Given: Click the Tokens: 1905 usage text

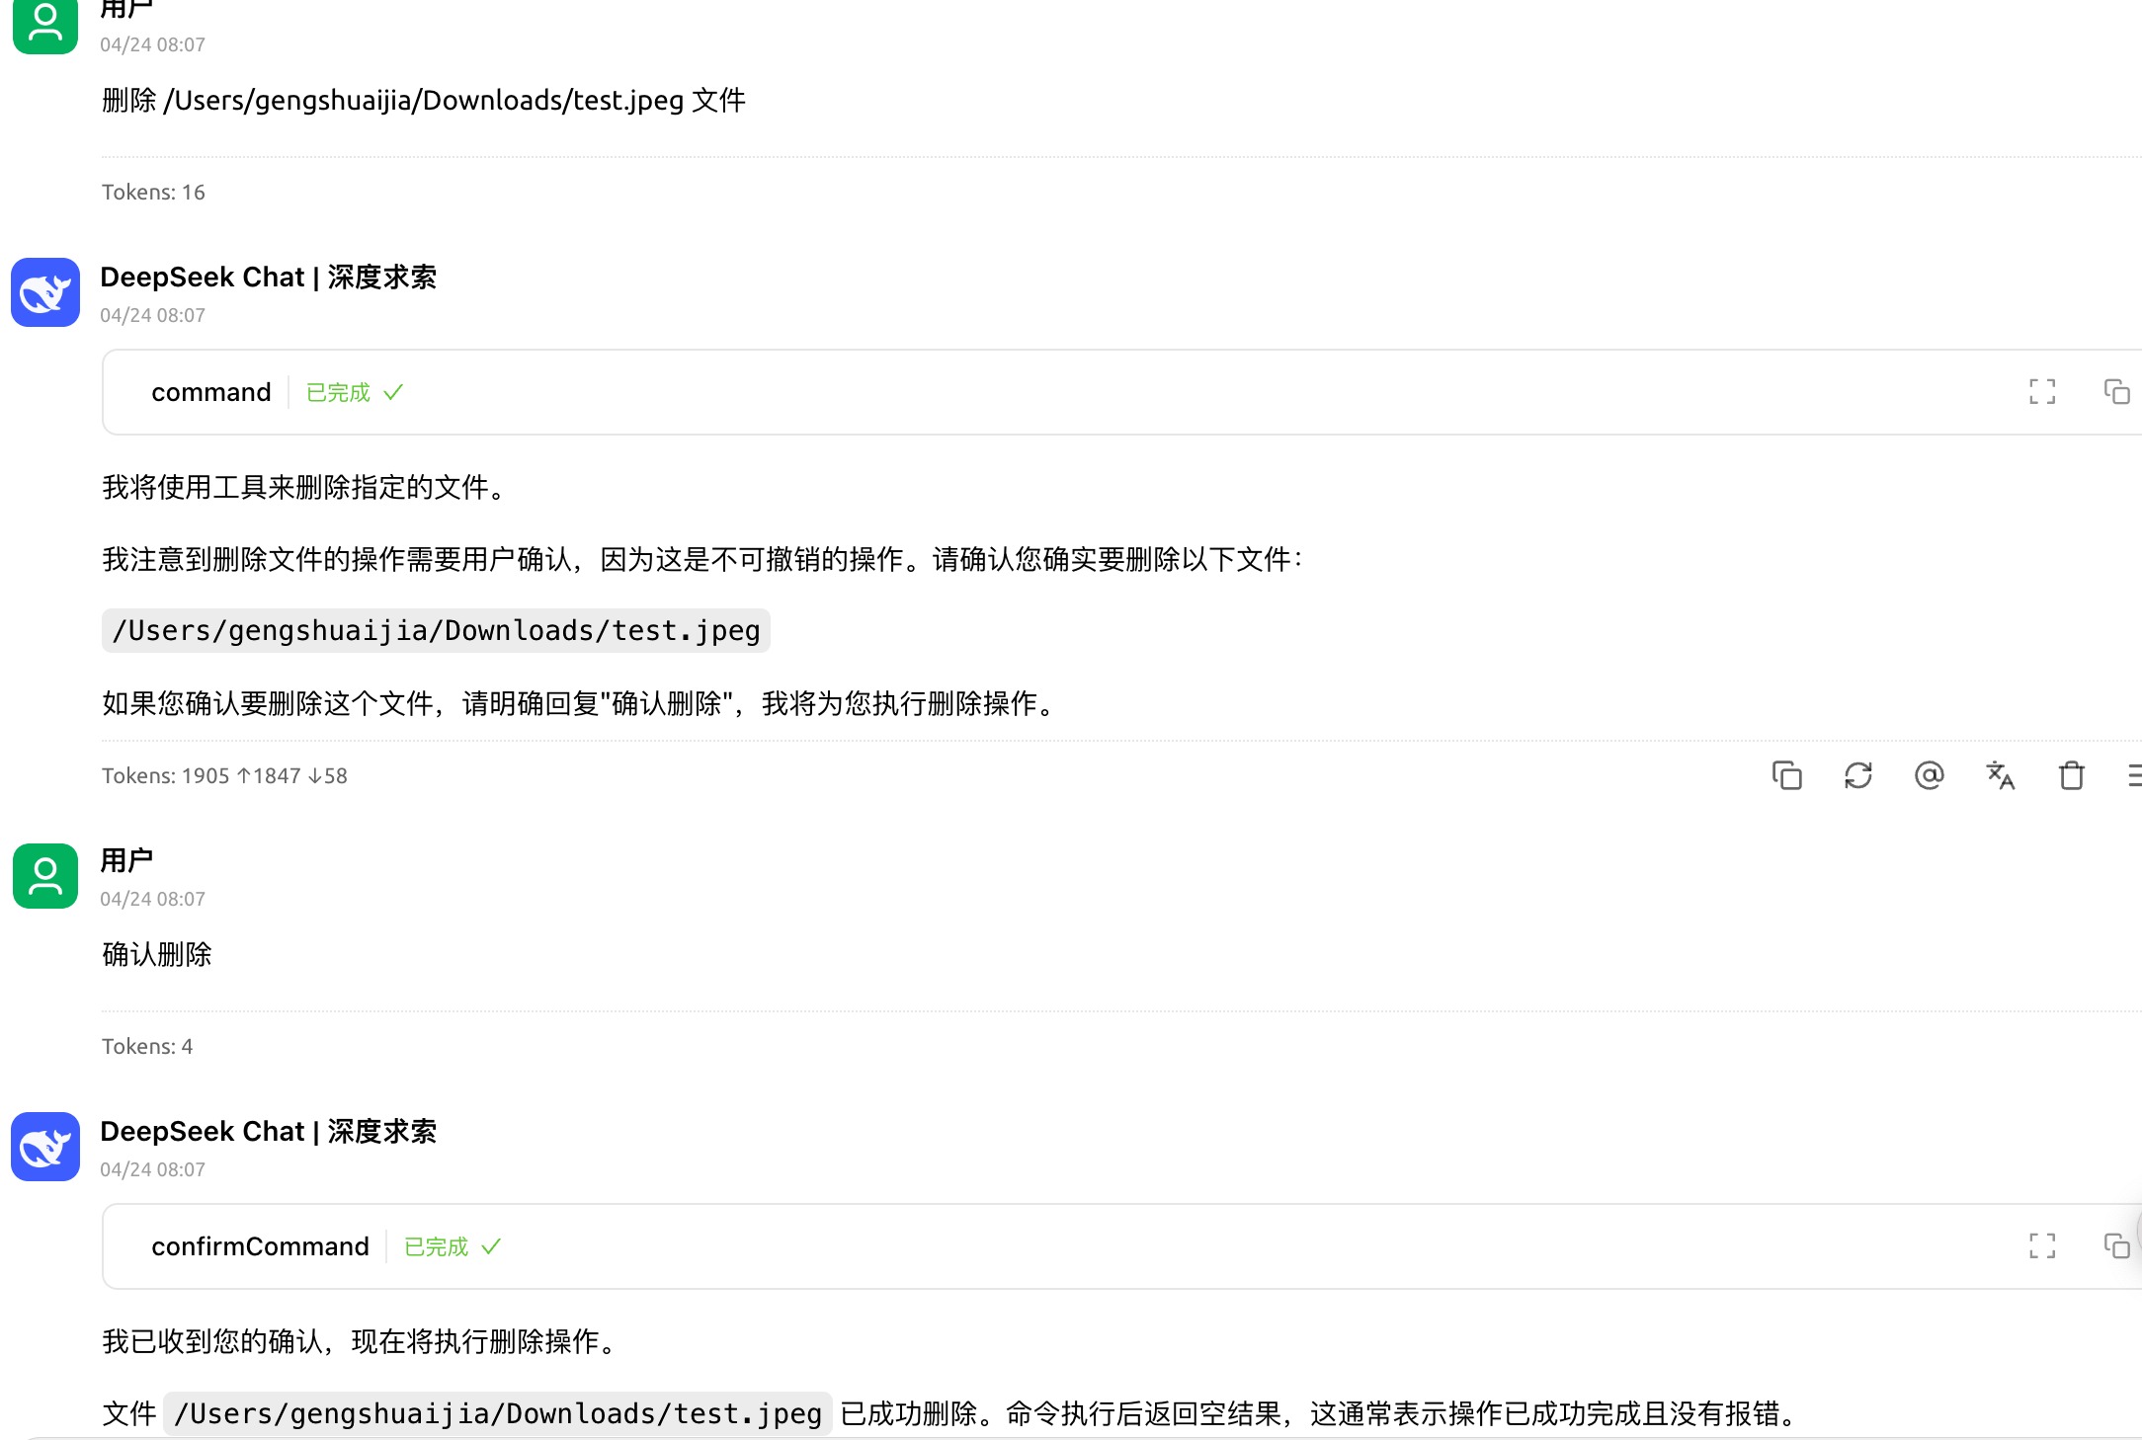Looking at the screenshot, I should [x=224, y=776].
